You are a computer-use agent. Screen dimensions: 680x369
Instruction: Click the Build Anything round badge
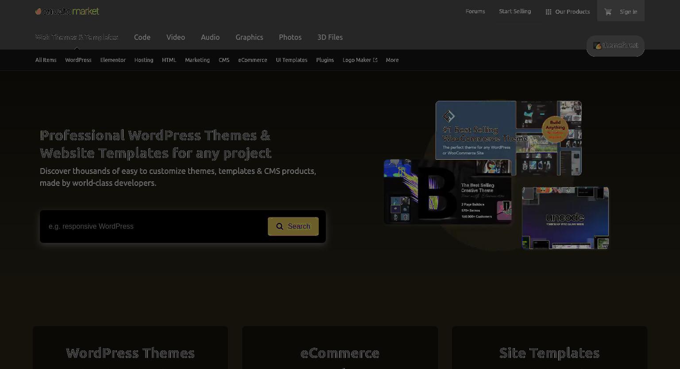click(x=555, y=129)
